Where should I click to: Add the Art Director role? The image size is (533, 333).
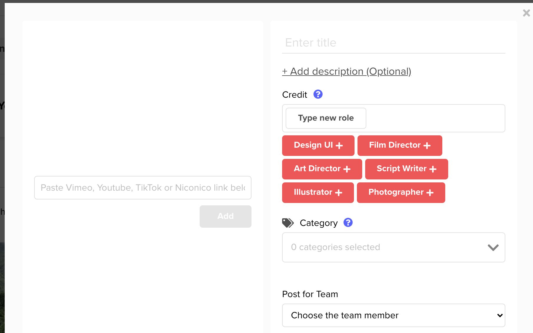tap(322, 169)
